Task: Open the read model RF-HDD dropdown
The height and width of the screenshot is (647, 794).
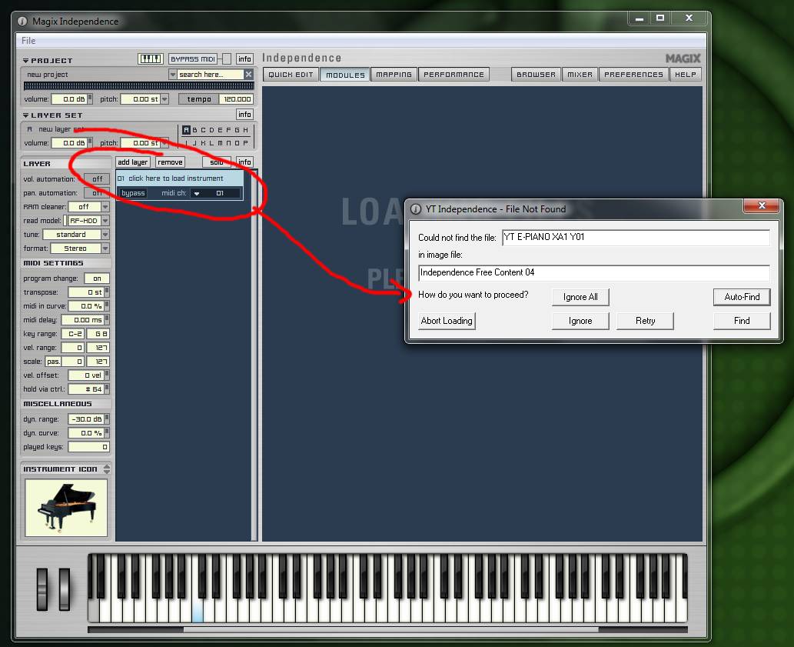Action: pyautogui.click(x=105, y=220)
